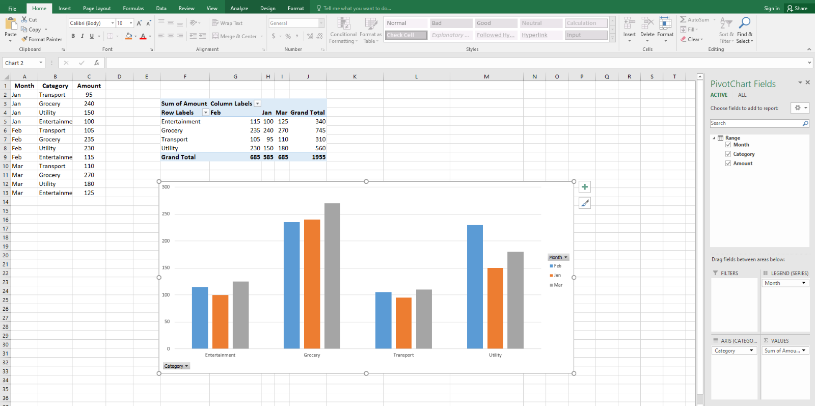
Task: Click the Font Color A icon
Action: point(143,36)
